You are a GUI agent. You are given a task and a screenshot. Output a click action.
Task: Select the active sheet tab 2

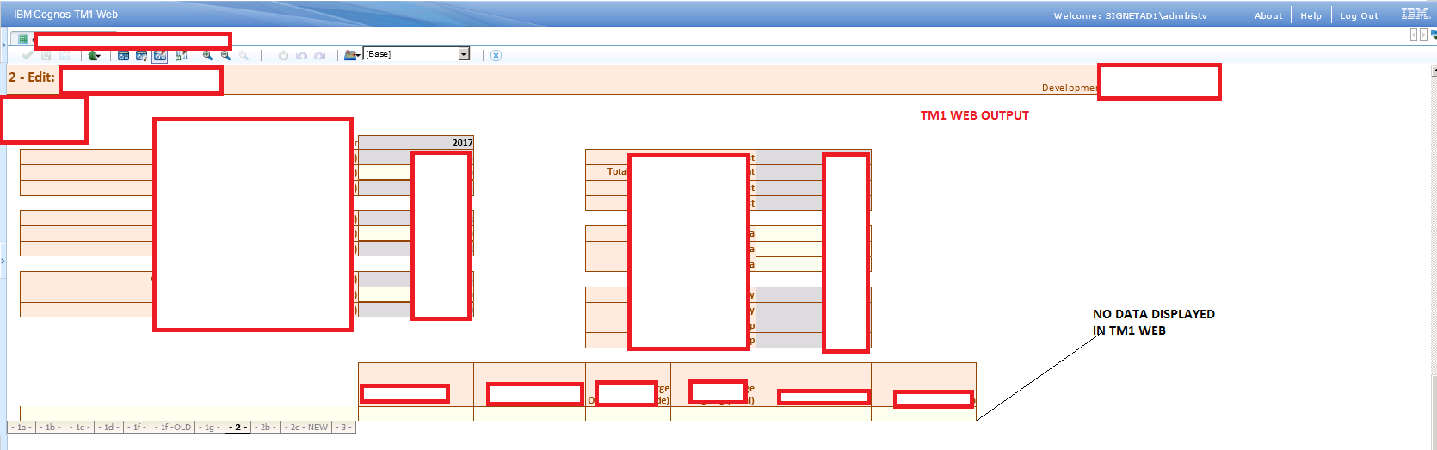238,427
